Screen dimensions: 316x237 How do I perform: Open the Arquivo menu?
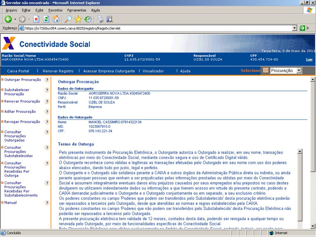click(11, 10)
